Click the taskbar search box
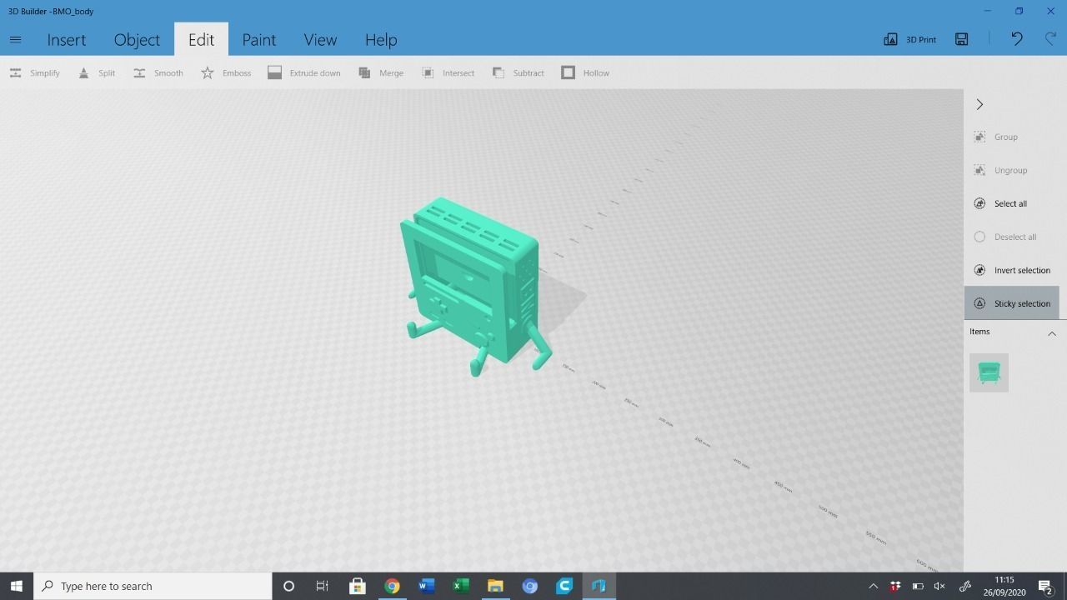The image size is (1067, 600). [153, 586]
